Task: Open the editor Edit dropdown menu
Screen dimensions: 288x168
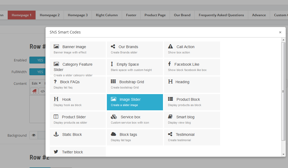Action: (x=36, y=83)
